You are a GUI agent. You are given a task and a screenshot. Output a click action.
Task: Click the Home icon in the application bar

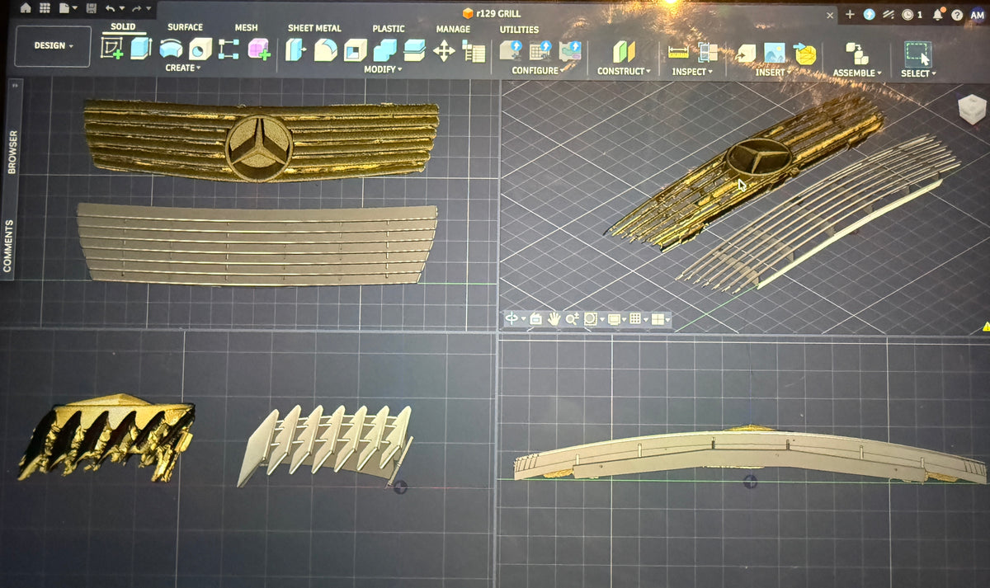[x=26, y=8]
